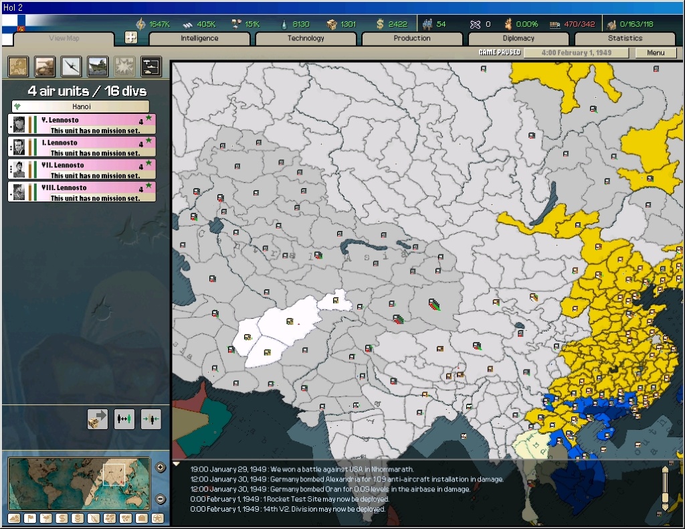Open the Production tab
The height and width of the screenshot is (529, 685).
pos(412,38)
